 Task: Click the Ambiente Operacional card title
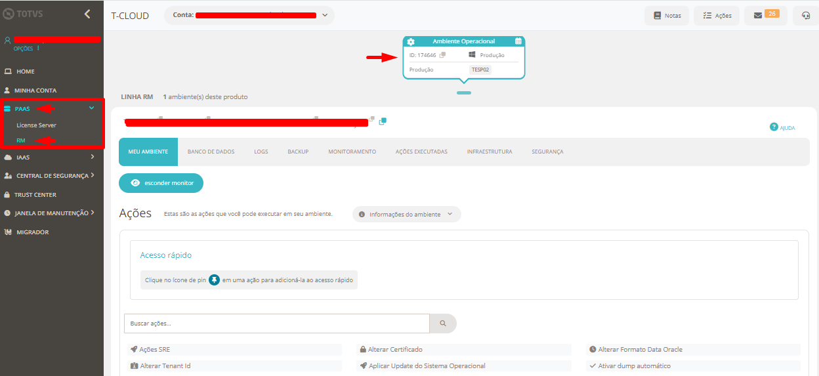coord(464,41)
